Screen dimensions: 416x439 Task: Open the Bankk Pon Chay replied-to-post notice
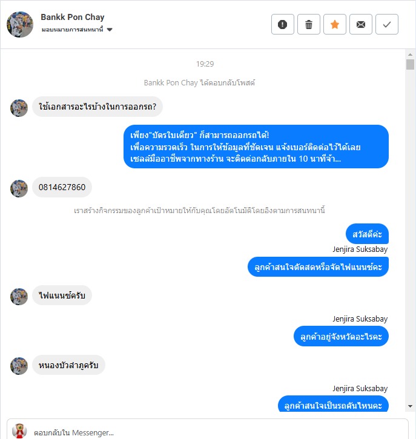click(x=199, y=83)
